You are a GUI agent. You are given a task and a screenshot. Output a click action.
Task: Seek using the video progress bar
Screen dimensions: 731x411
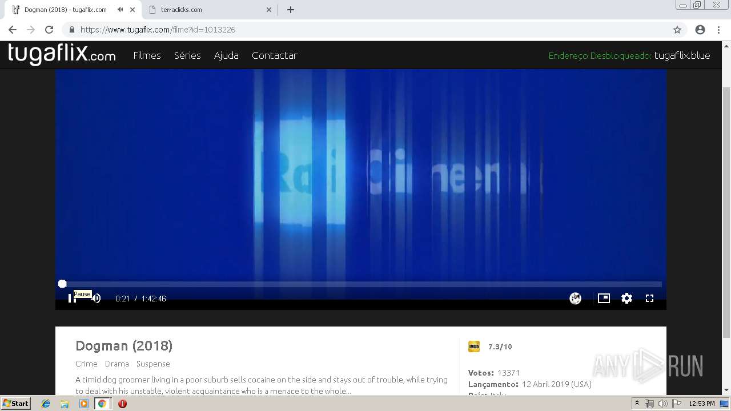pyautogui.click(x=361, y=284)
